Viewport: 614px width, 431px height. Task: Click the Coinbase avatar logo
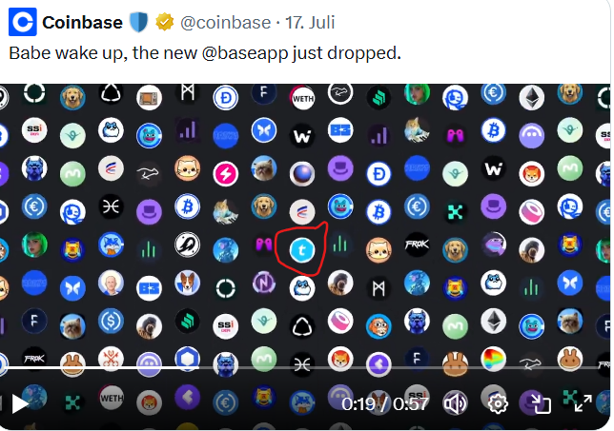point(21,21)
